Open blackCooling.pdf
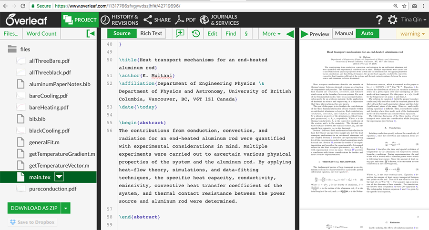429x230 pixels. coord(49,130)
